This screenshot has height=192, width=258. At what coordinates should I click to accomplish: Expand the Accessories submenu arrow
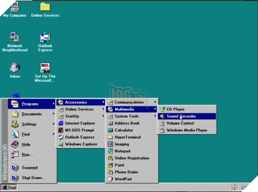click(103, 102)
